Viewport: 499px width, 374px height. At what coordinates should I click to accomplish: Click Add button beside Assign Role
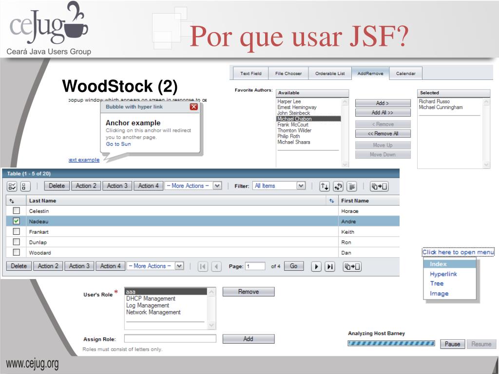[249, 339]
